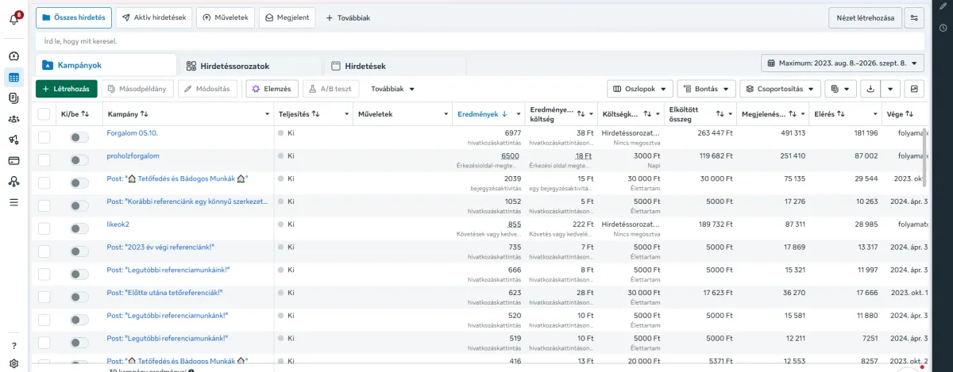
Task: Open the charts view icon
Action: 915,89
